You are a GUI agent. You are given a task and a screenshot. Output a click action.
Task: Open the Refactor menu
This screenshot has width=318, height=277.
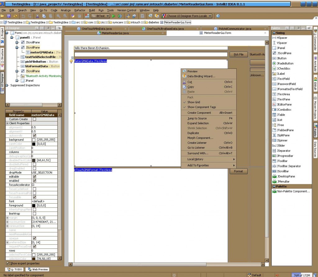[x=79, y=10]
